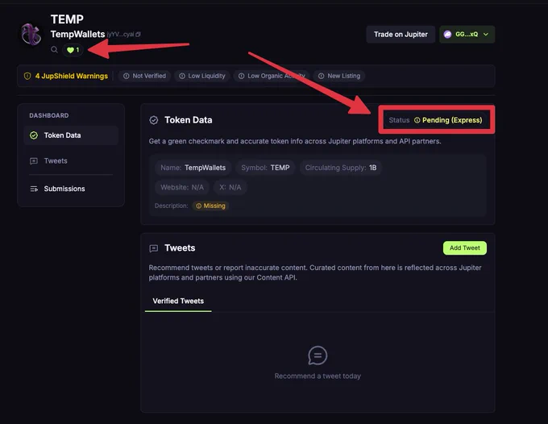Click the X: N/A chip
This screenshot has width=548, height=424.
230,187
